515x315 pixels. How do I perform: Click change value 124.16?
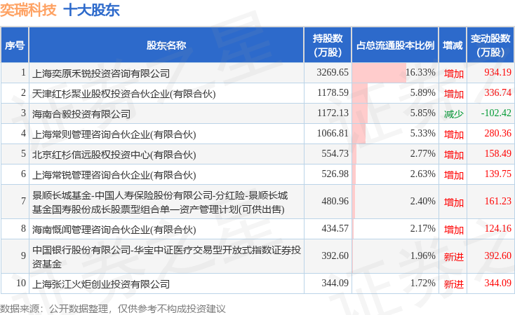tap(498, 228)
